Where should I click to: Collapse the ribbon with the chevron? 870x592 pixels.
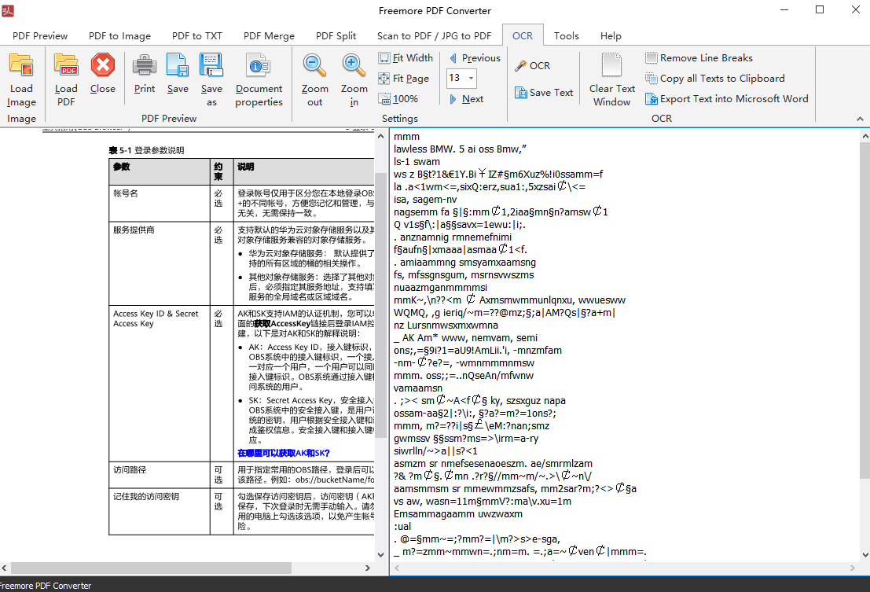point(860,119)
